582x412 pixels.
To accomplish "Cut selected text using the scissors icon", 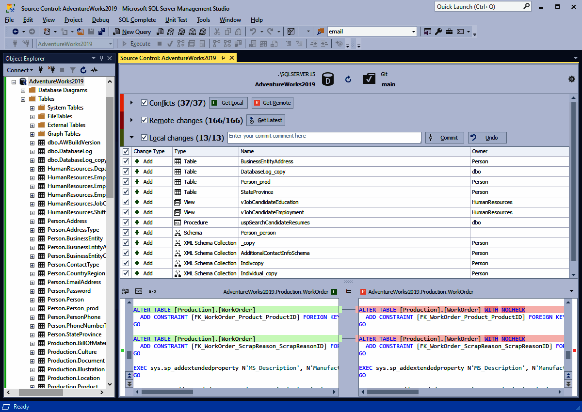I will pyautogui.click(x=217, y=32).
